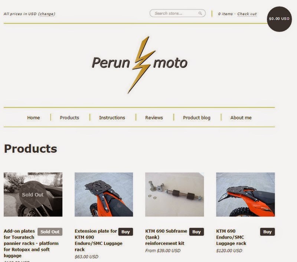Open the $0.00 USD cart circle
This screenshot has height=262, width=297.
pyautogui.click(x=279, y=19)
